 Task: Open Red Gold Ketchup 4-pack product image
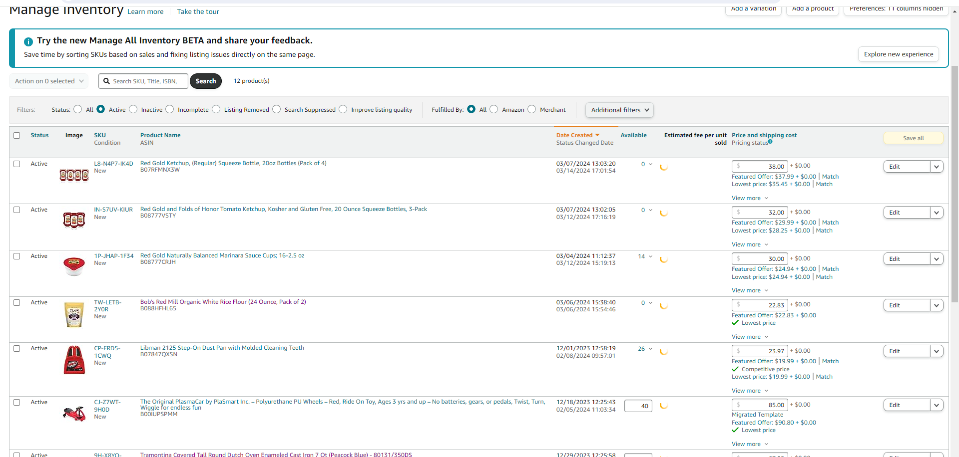[x=74, y=175]
